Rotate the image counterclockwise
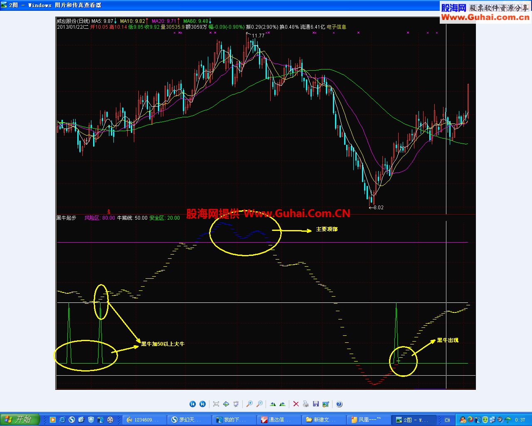 (x=283, y=404)
